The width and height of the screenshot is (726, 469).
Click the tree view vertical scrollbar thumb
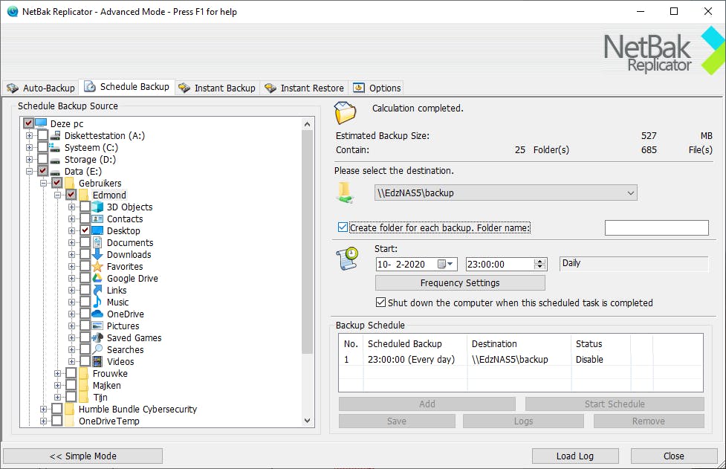coord(308,241)
